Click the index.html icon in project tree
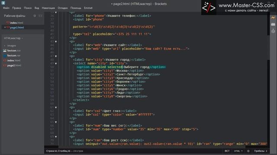Viewport: 277px width, 155px height. (5, 60)
